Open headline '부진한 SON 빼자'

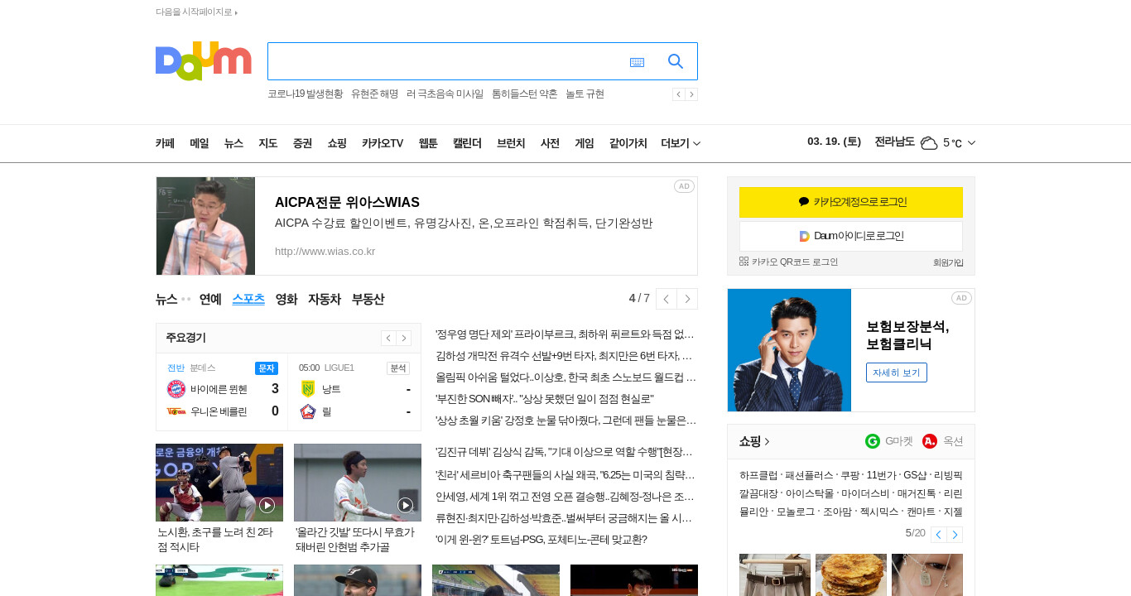click(544, 399)
